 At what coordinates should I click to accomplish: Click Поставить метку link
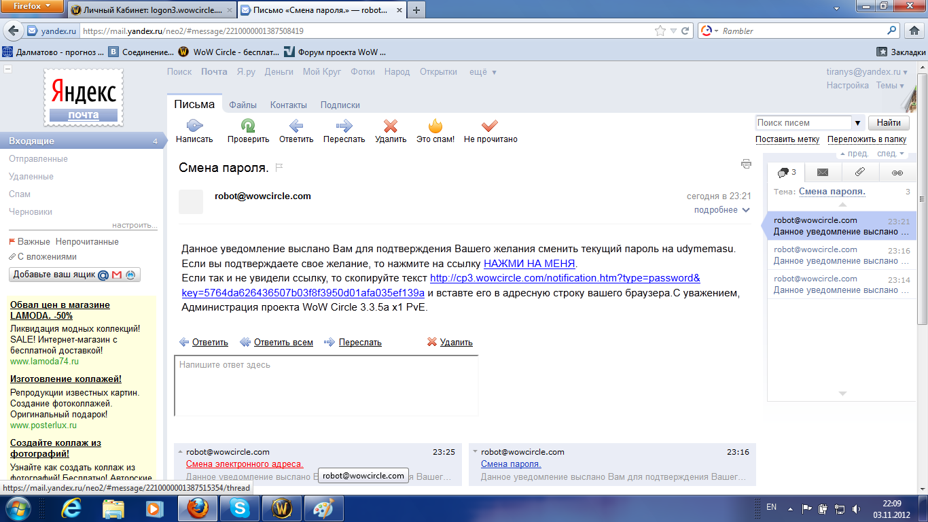787,139
